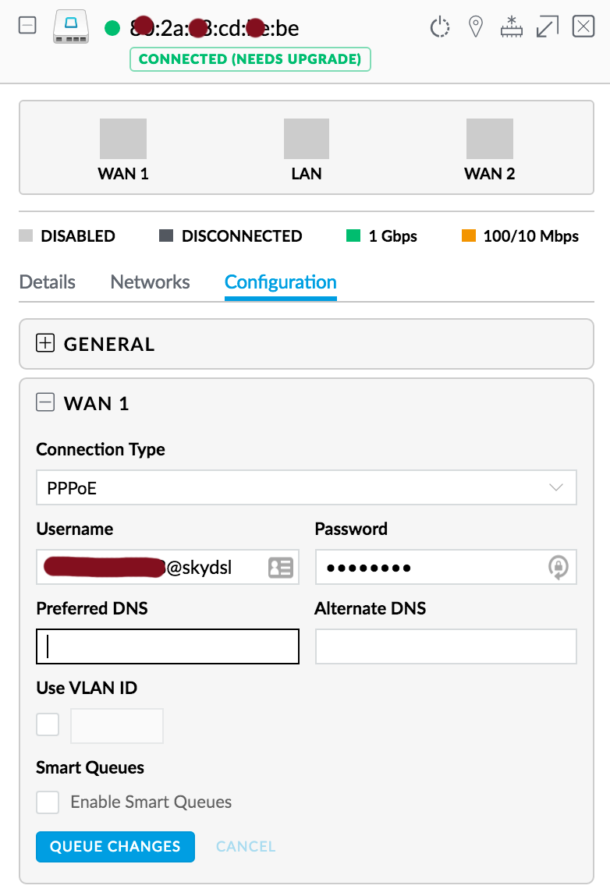610x889 pixels.
Task: Check the Use VLAN ID checkbox
Action: click(48, 725)
